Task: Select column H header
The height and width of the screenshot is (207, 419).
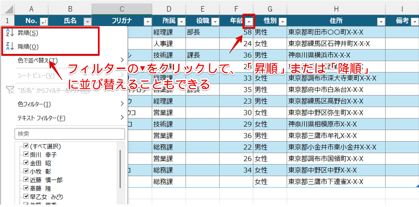Action: tap(336, 9)
